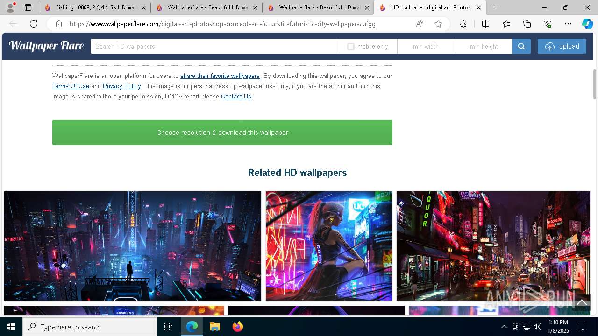The image size is (598, 336).
Task: Open Firefox from taskbar
Action: coord(237,327)
